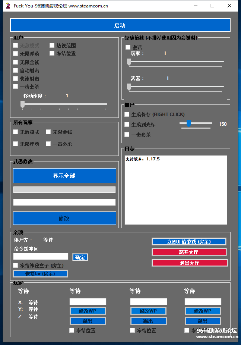This screenshot has height=345, width=241.
Task: Tick 冻结位置 in the second player column
Action: 72,330
